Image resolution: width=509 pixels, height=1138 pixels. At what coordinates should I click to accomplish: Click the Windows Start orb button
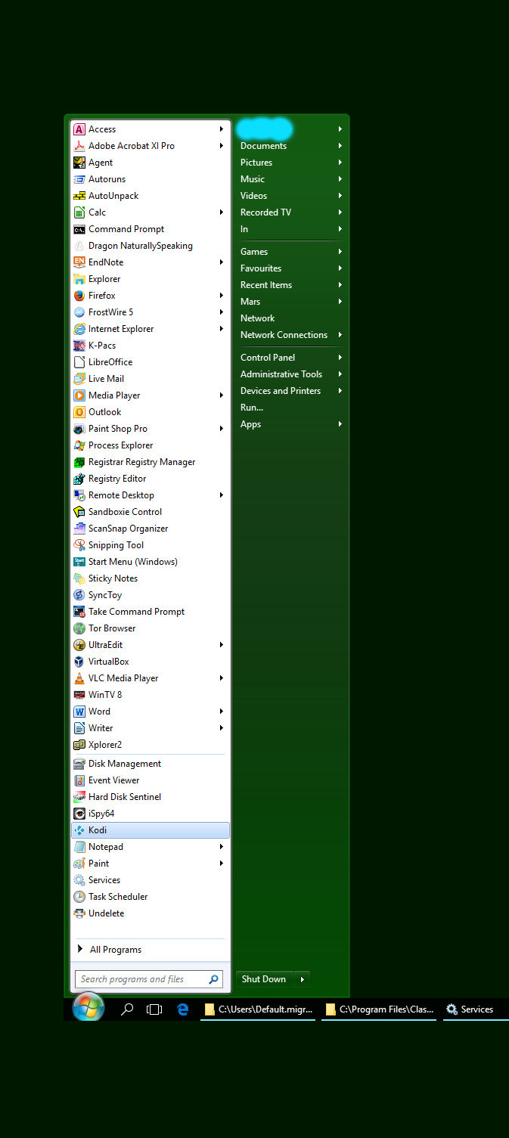[x=88, y=1008]
